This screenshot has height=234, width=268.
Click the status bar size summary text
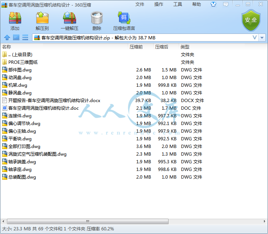58,229
